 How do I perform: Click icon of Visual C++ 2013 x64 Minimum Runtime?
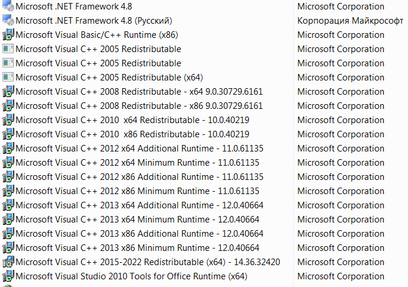(x=8, y=220)
